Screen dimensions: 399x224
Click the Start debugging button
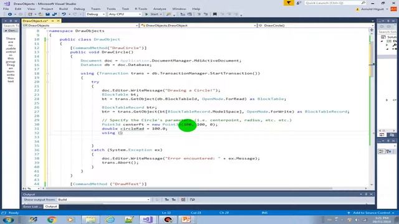pos(152,14)
